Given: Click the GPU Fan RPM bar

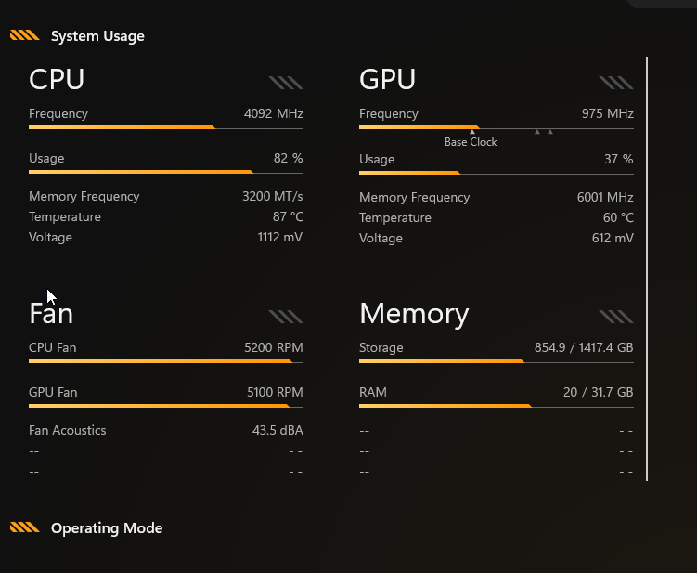Looking at the screenshot, I should tap(166, 406).
